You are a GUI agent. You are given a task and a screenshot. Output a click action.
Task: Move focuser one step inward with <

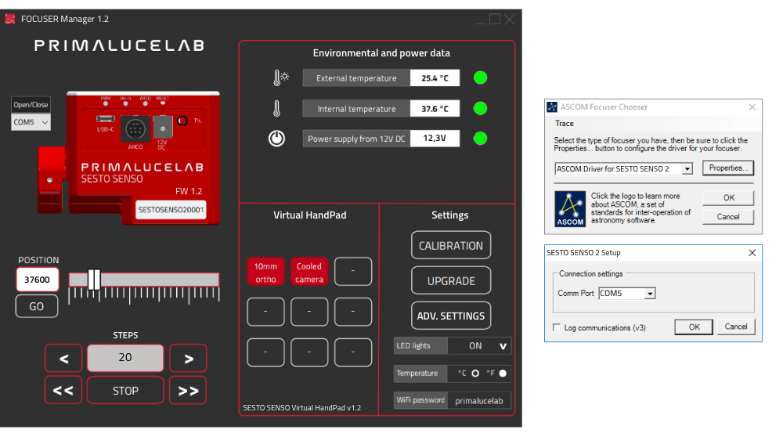click(x=63, y=358)
